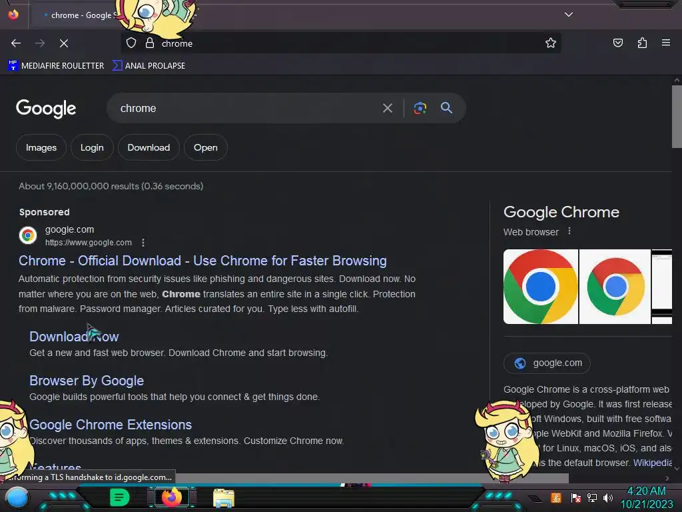Viewport: 682px width, 512px height.
Task: Open 'Chrome - Official Download' sponsored link
Action: point(202,261)
